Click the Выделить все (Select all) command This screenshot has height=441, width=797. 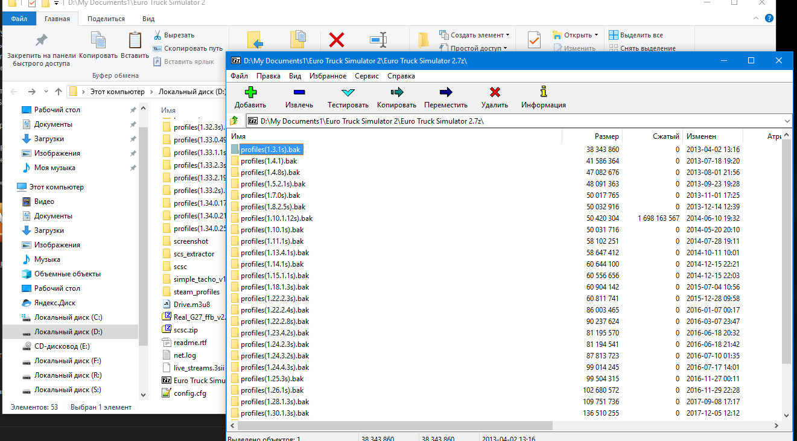[x=636, y=35]
